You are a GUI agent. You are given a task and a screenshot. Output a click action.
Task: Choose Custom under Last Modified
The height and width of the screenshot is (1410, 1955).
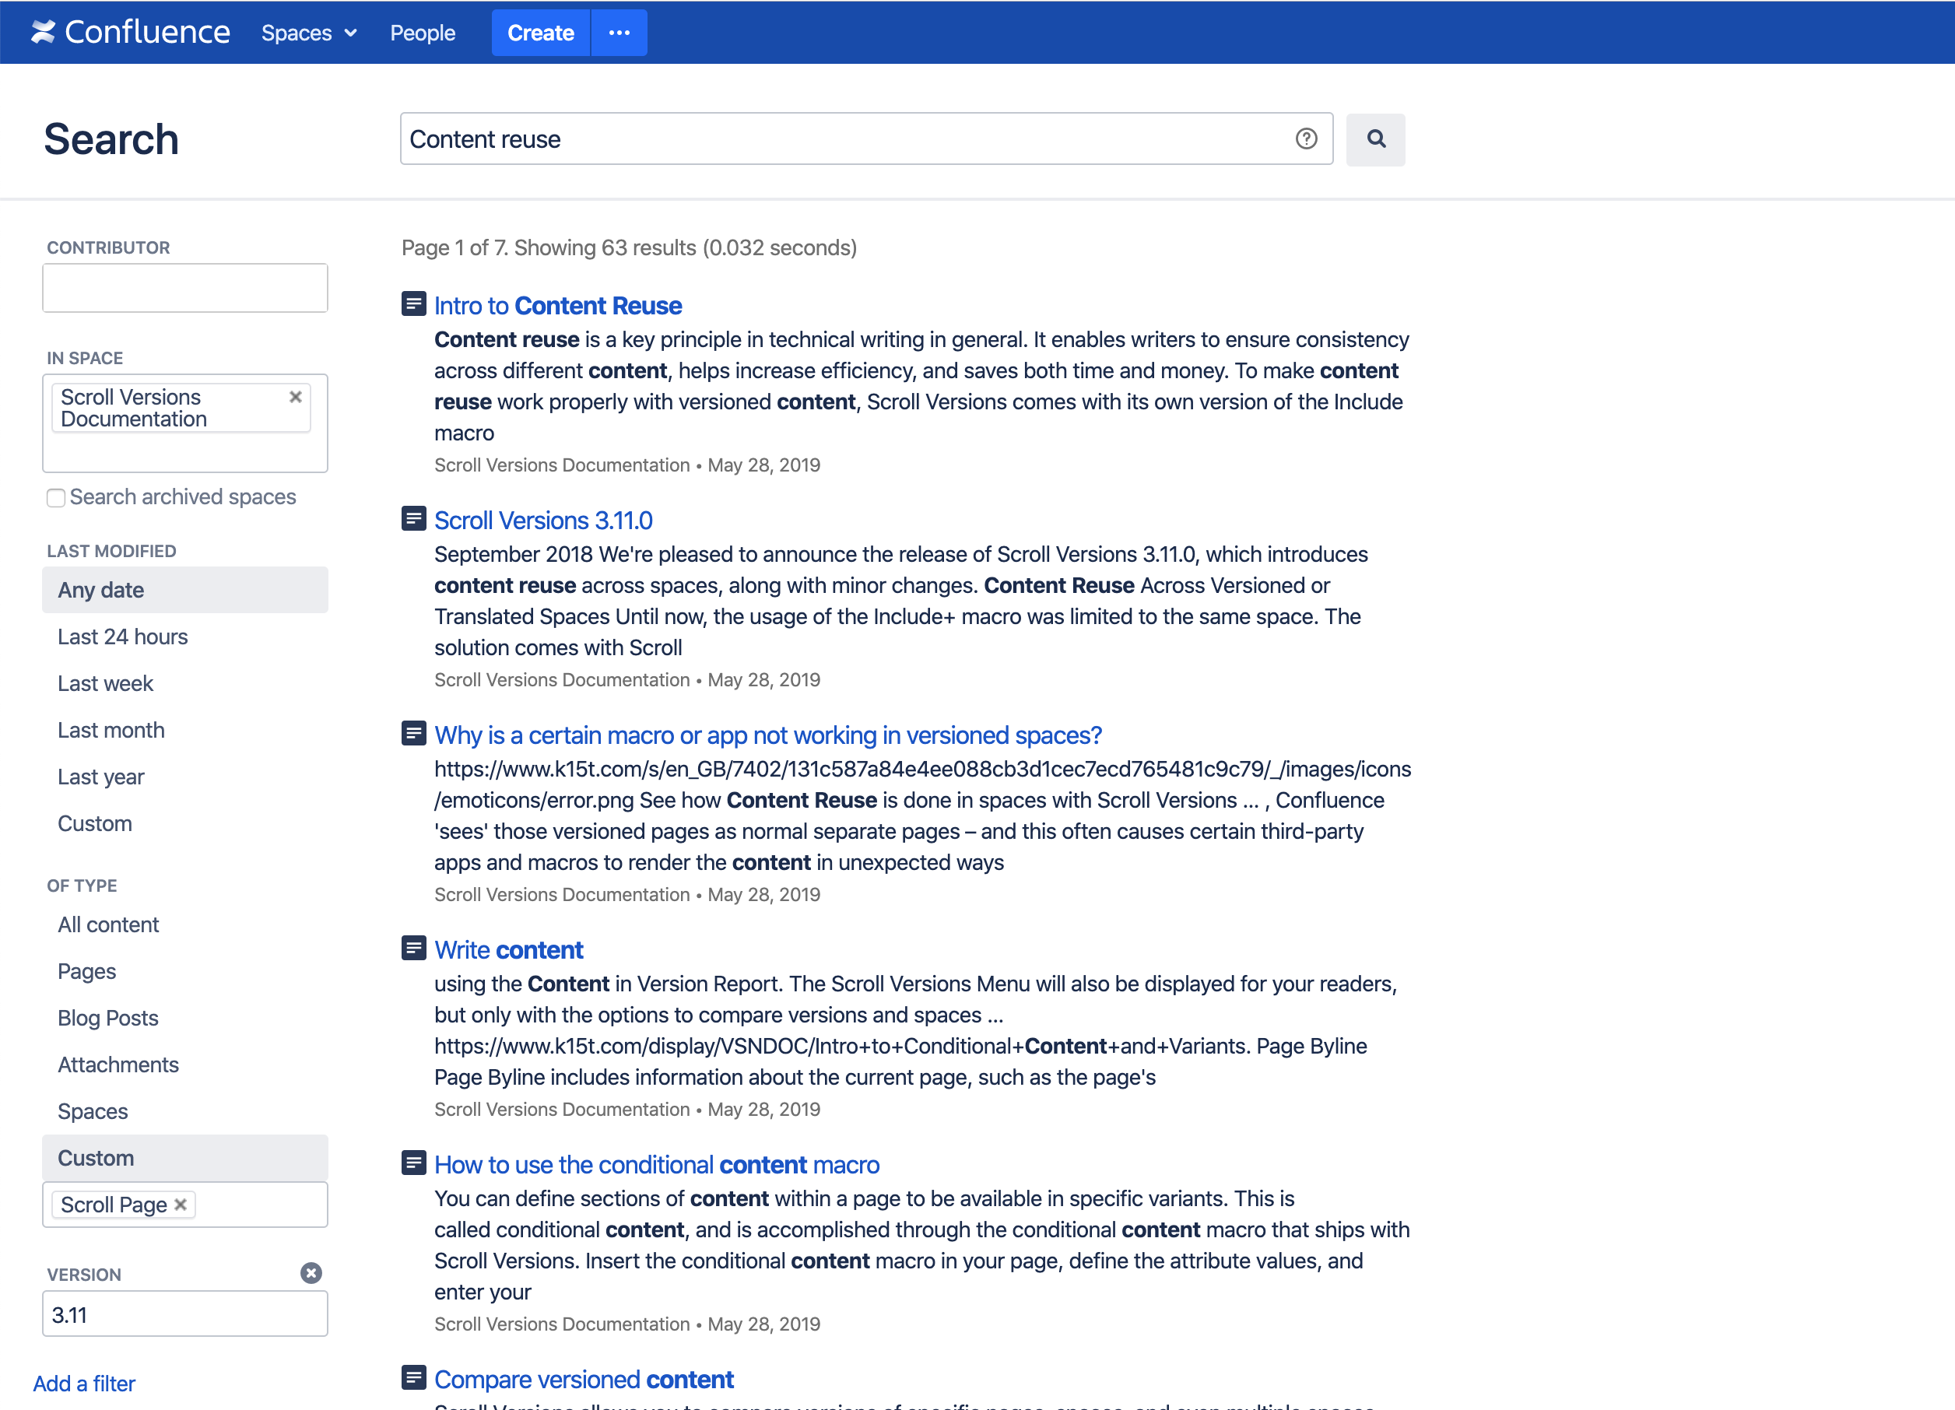click(95, 823)
